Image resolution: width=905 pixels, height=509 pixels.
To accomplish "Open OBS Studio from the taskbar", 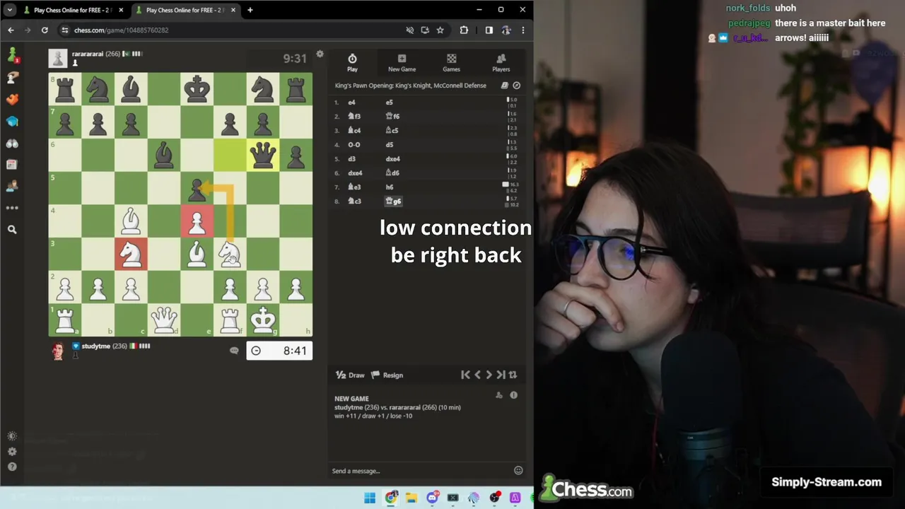I will pyautogui.click(x=494, y=498).
